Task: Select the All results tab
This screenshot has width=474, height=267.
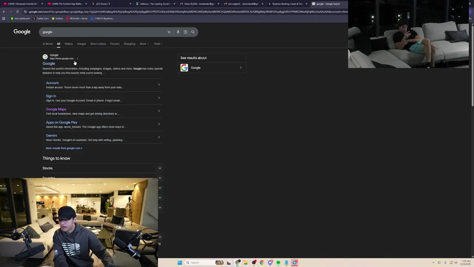Action: (59, 44)
